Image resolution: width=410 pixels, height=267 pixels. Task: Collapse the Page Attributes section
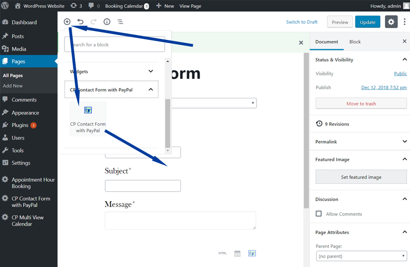click(360, 232)
